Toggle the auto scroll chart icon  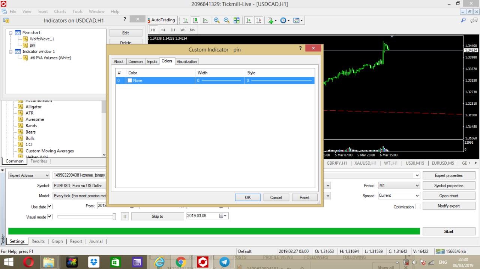[x=249, y=20]
